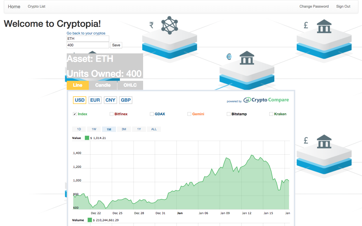Select CNY currency button
Viewport: 362px width, 226px height.
110,100
